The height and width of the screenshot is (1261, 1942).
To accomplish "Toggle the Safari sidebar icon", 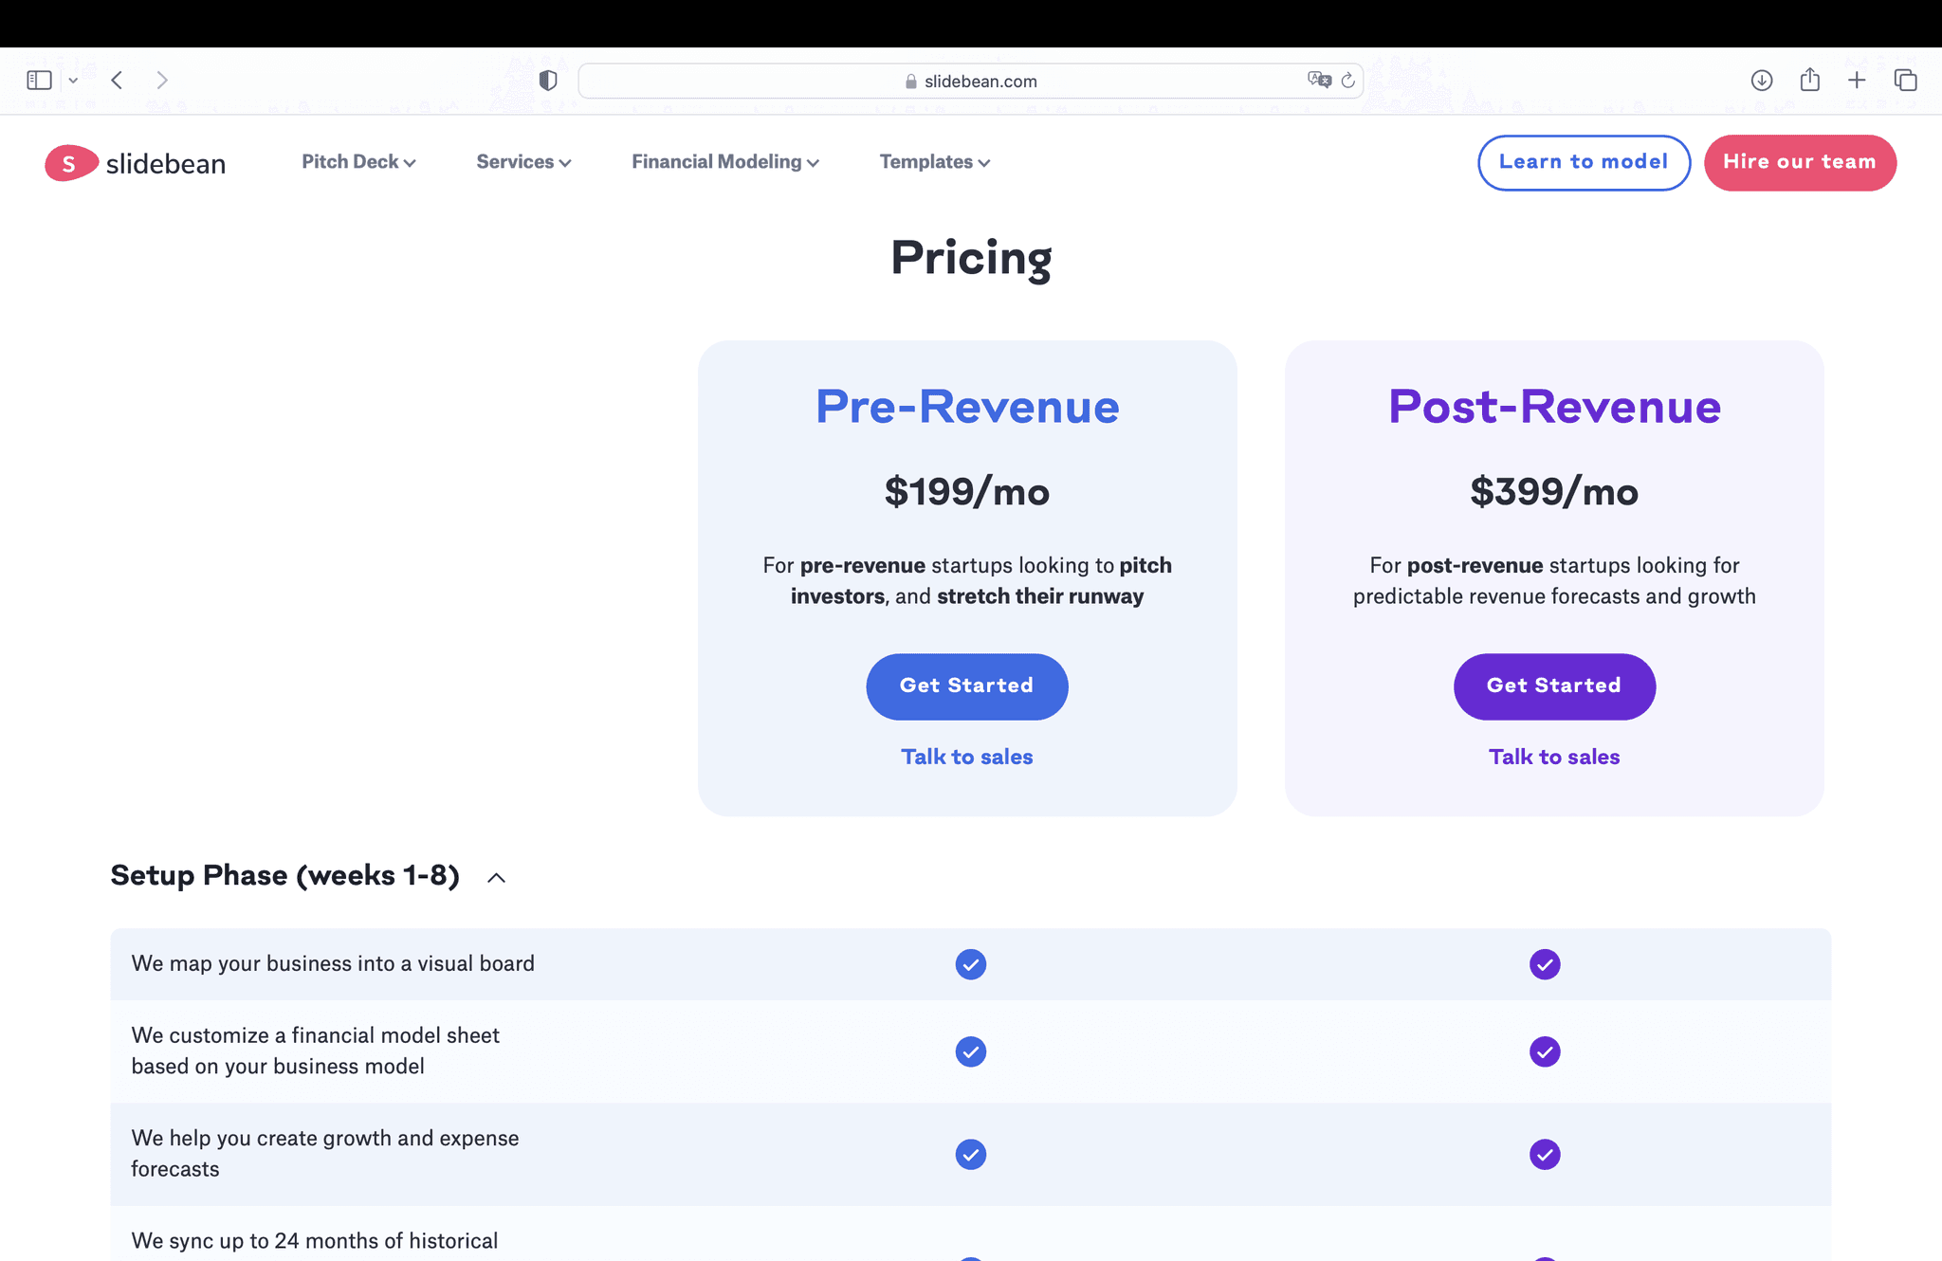I will 39,81.
